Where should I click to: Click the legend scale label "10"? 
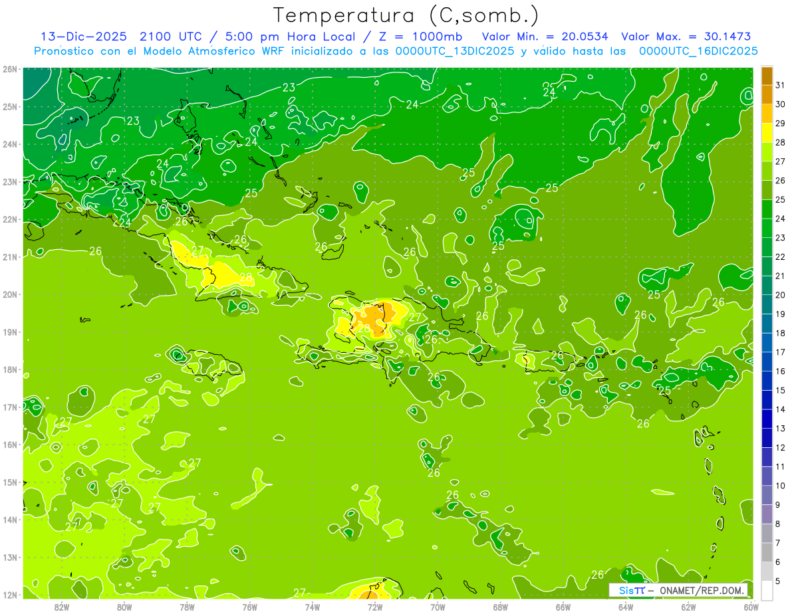(x=781, y=486)
